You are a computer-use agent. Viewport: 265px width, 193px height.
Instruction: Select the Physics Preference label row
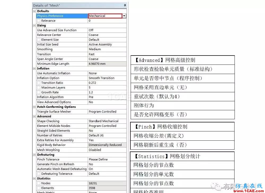pyautogui.click(x=62, y=16)
